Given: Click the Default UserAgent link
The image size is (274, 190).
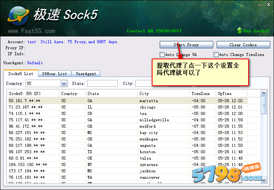Looking at the screenshot, I should click(35, 63).
